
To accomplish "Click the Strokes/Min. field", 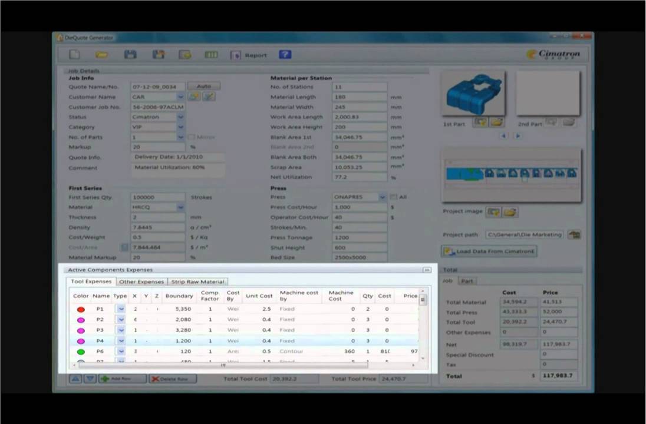I will tap(360, 227).
